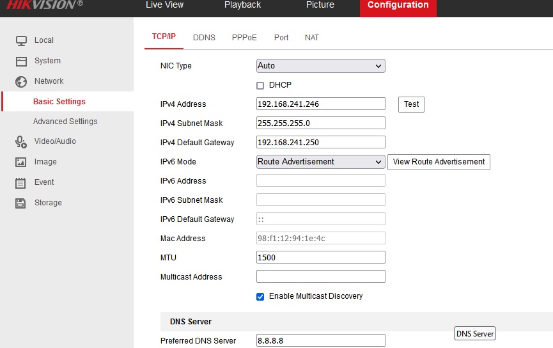Viewport: 553px width, 348px height.
Task: Go to the Playback menu
Action: [242, 5]
